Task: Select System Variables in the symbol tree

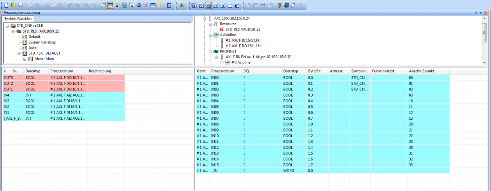Action: (x=42, y=42)
